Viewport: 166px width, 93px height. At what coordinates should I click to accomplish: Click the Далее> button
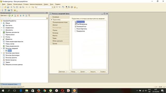83,72
